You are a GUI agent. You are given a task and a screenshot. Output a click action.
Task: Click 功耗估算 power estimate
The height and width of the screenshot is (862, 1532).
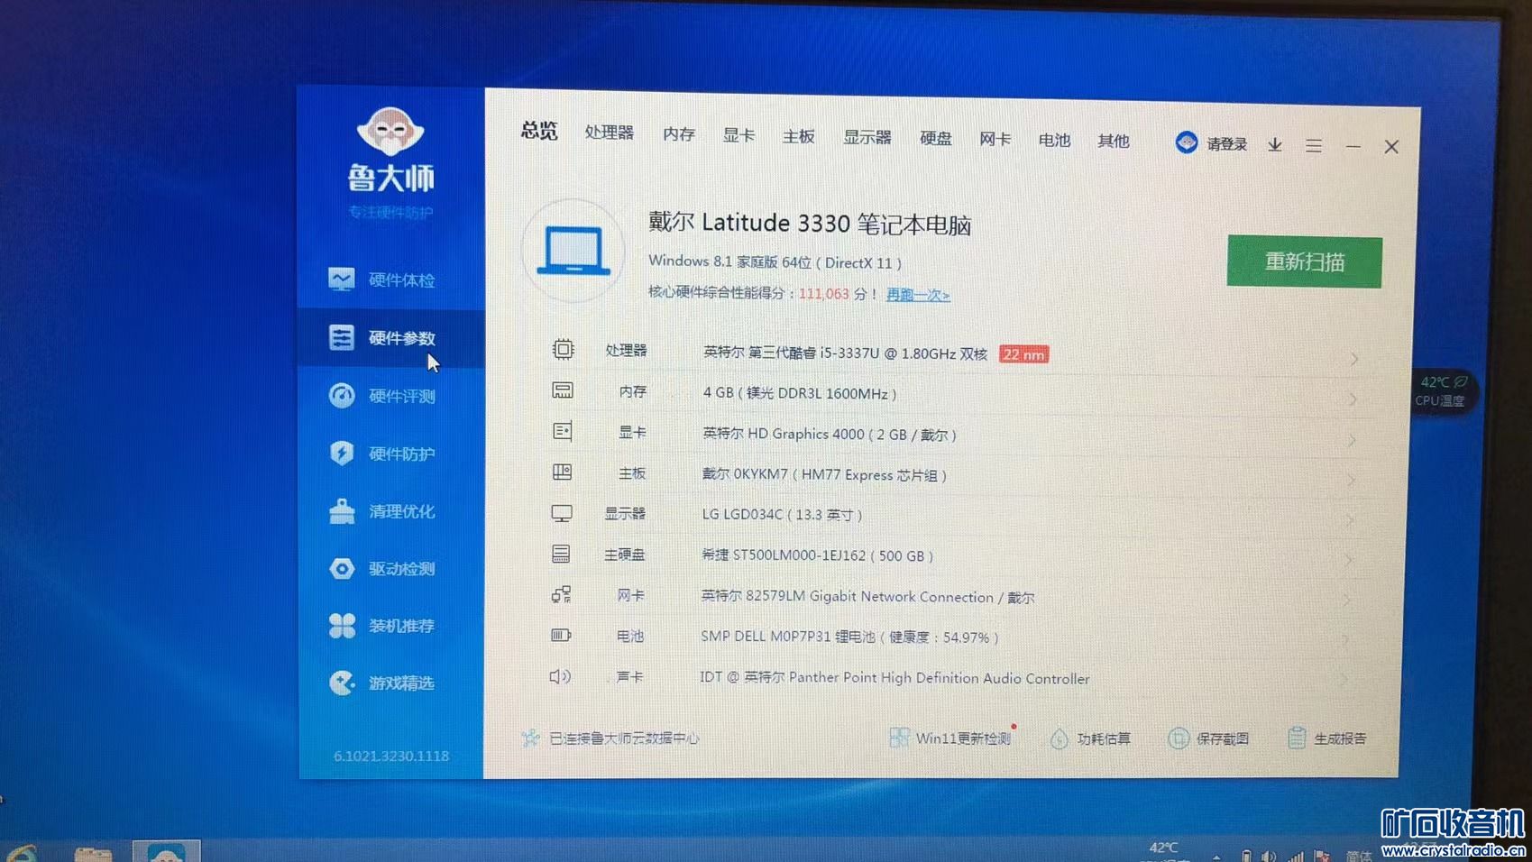click(1090, 738)
